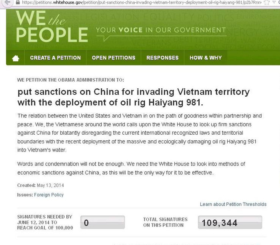Image resolution: width=280 pixels, height=245 pixels.
Task: Open the Responses tab
Action: [162, 58]
